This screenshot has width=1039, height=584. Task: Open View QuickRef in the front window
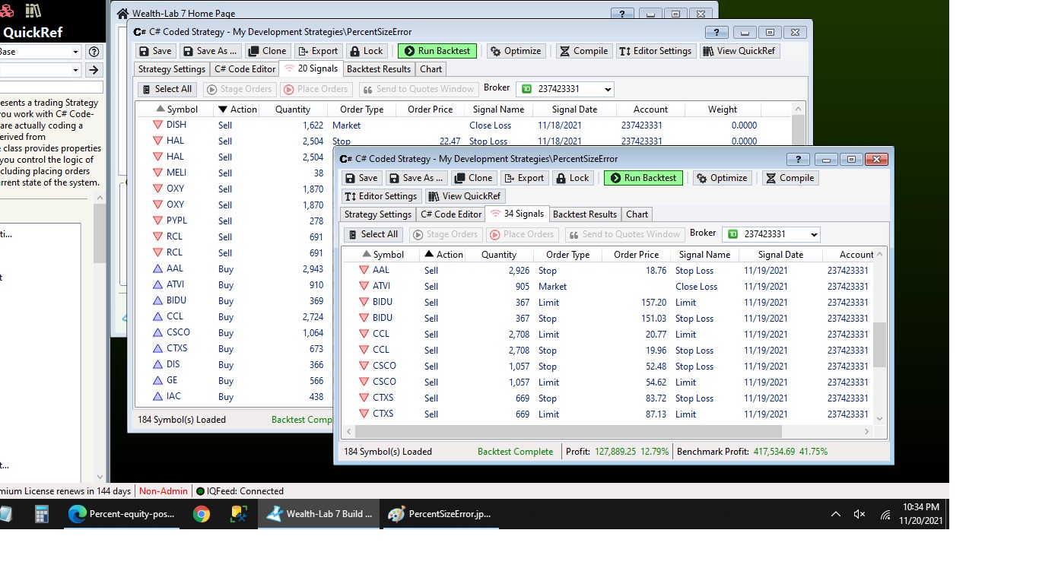coord(464,196)
